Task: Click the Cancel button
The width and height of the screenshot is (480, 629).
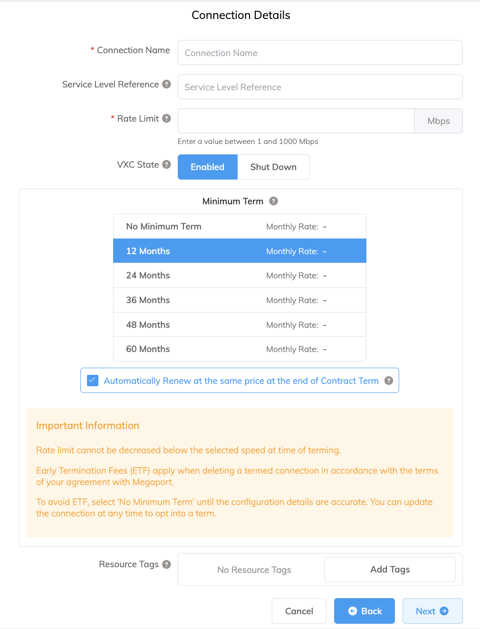Action: [298, 611]
